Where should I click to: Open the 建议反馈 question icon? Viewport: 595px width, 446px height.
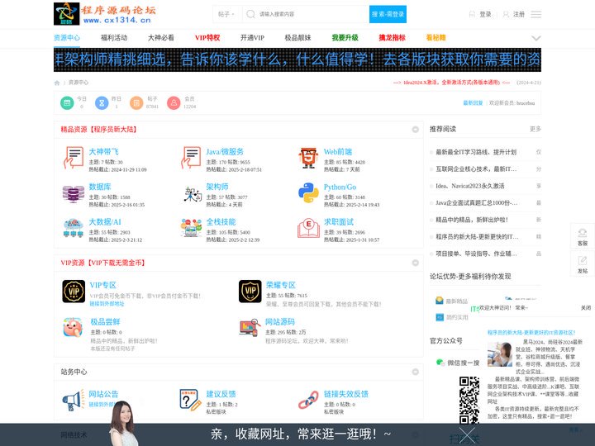click(x=191, y=400)
